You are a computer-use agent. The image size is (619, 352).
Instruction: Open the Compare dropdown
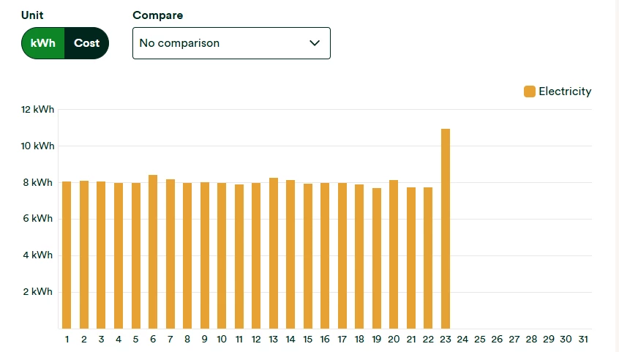(231, 43)
